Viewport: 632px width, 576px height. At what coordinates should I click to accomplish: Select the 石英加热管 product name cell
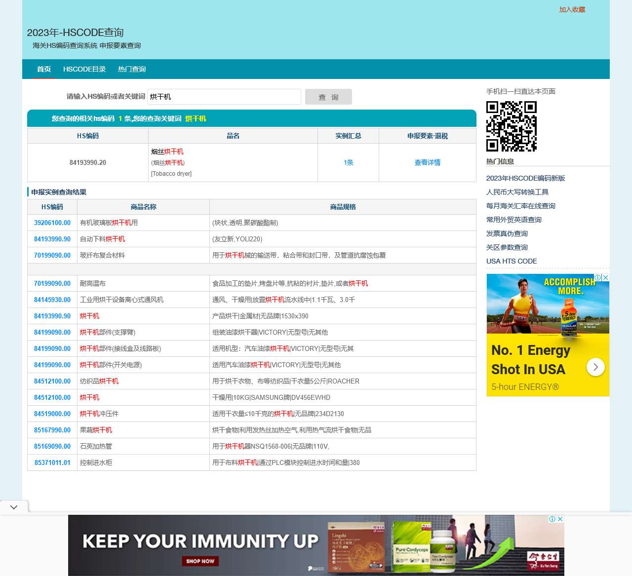tap(143, 446)
